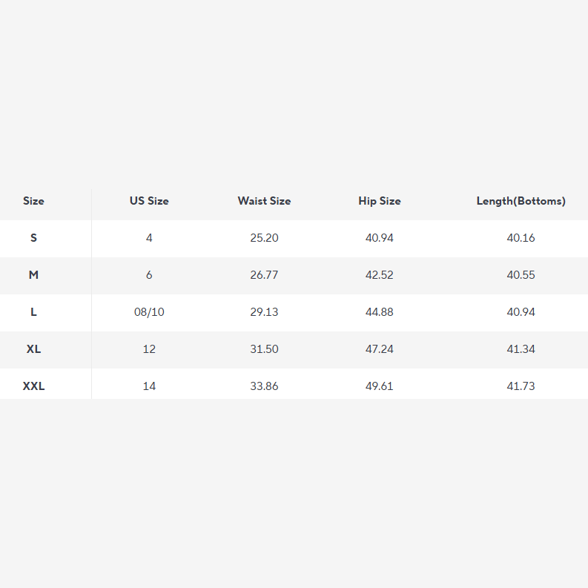Click the L size row label
This screenshot has width=588, height=588.
(33, 312)
